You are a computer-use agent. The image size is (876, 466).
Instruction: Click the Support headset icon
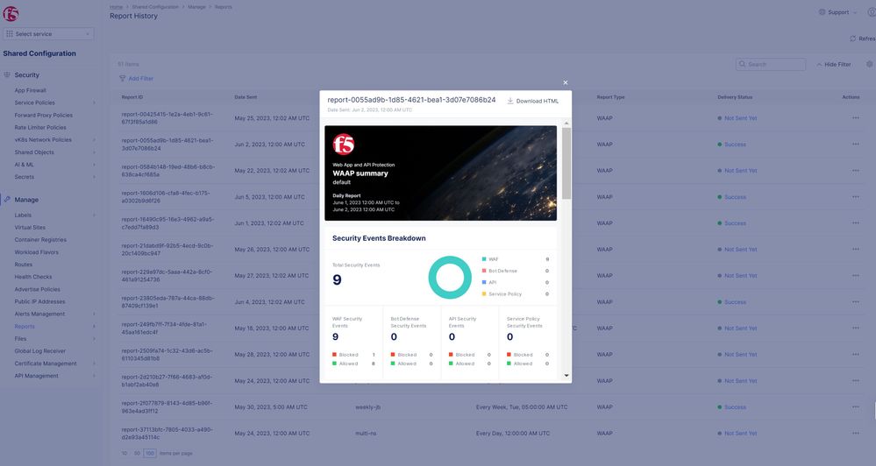coord(822,11)
